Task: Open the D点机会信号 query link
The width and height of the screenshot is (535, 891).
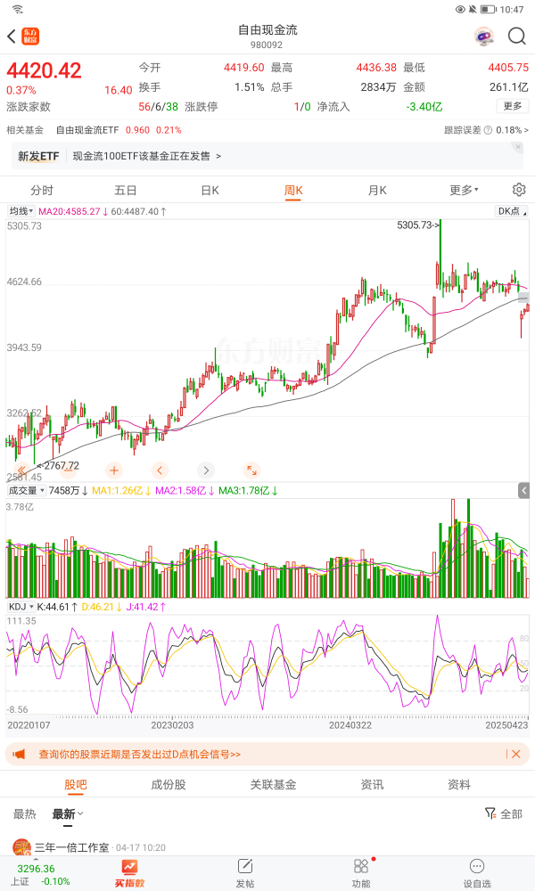Action: tap(140, 754)
